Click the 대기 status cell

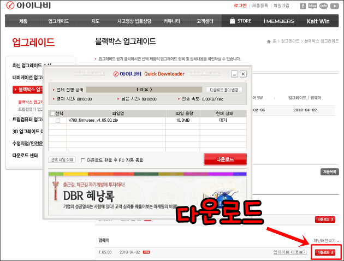point(223,120)
